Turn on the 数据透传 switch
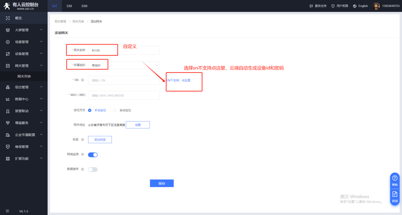Image resolution: width=402 pixels, height=215 pixels. pyautogui.click(x=93, y=169)
